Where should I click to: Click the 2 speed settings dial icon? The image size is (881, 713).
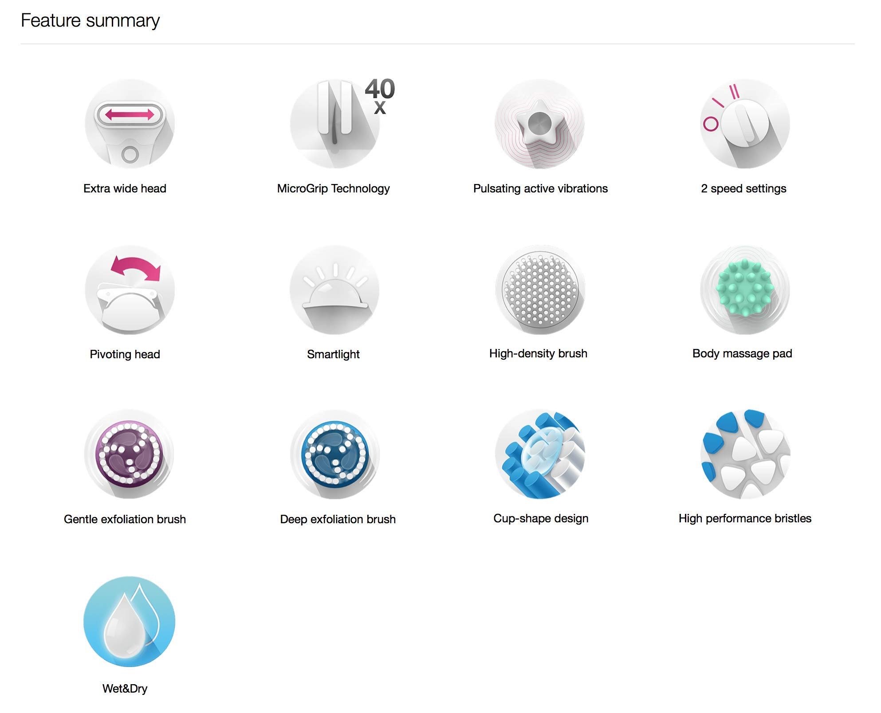click(745, 124)
